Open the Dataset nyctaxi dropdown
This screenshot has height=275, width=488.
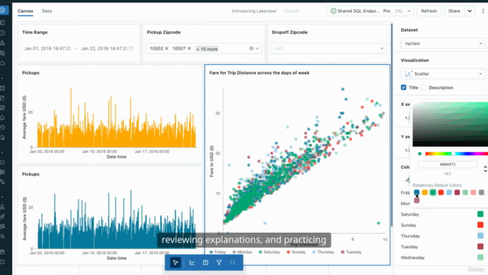tap(443, 44)
